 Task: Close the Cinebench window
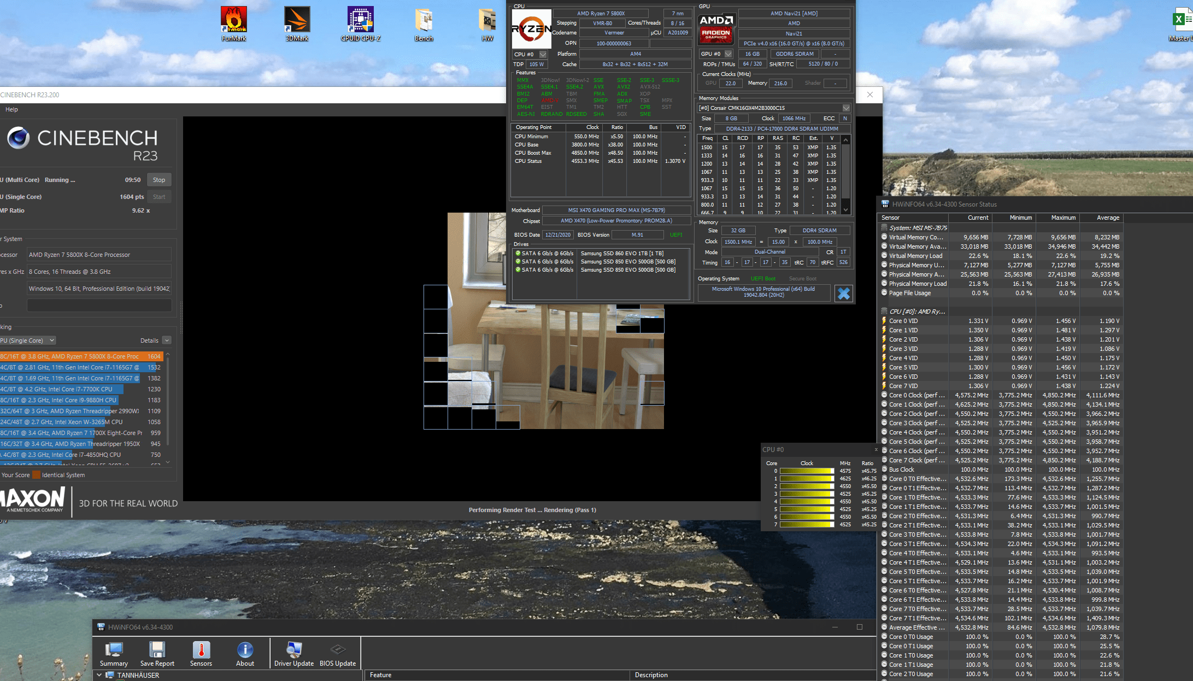870,95
